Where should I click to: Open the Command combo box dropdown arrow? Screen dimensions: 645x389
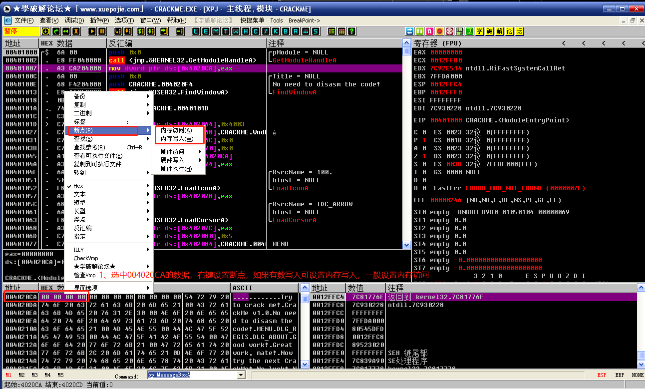click(x=241, y=375)
